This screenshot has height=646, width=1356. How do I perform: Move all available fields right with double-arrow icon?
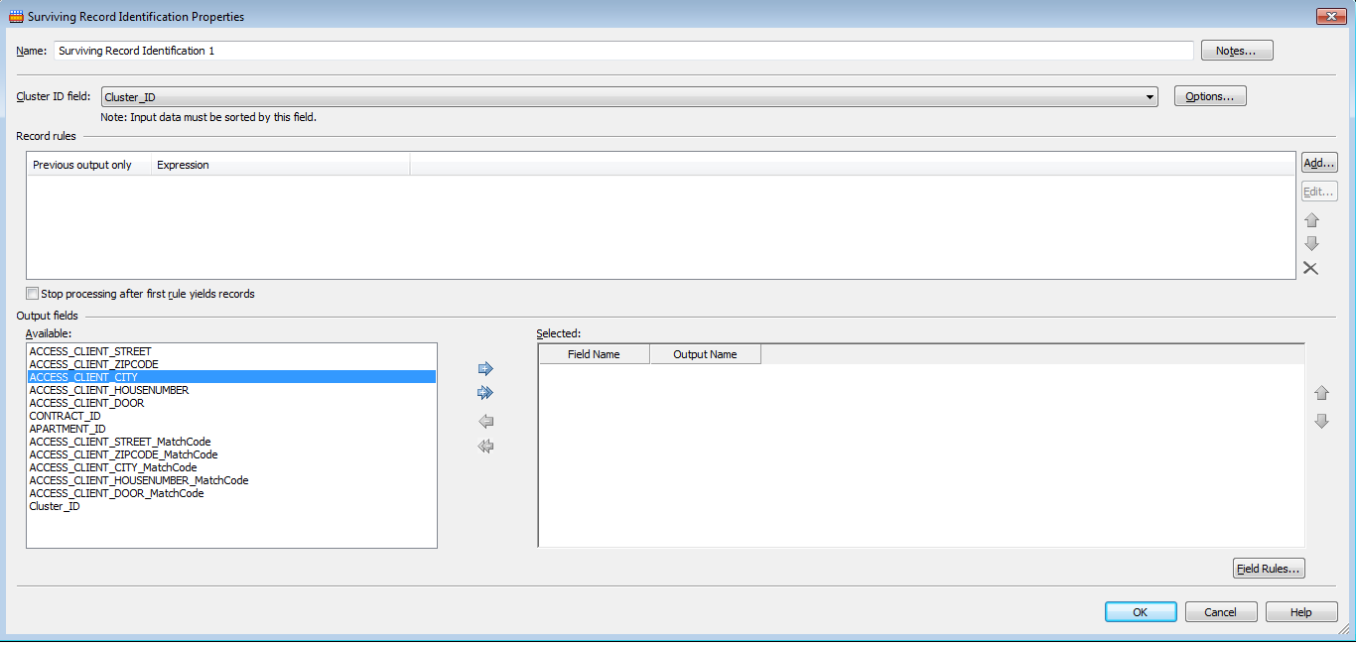pos(485,392)
